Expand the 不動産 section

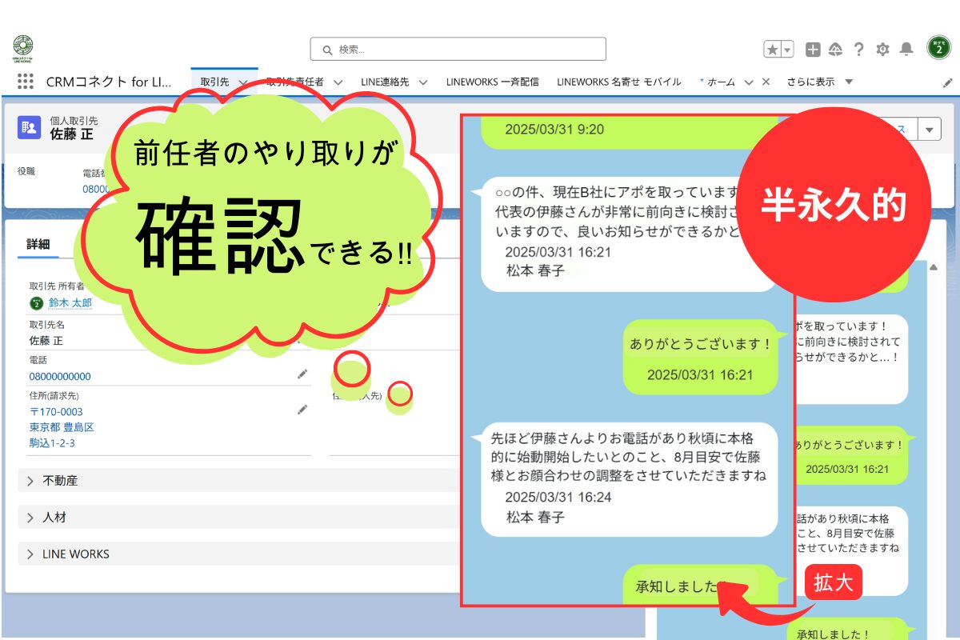point(238,481)
